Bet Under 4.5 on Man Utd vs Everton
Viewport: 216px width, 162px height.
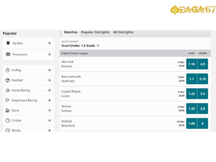tap(203, 64)
